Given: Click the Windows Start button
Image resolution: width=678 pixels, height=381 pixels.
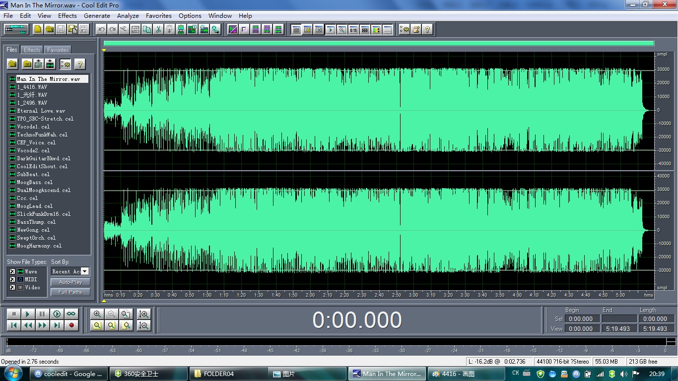Looking at the screenshot, I should [12, 373].
